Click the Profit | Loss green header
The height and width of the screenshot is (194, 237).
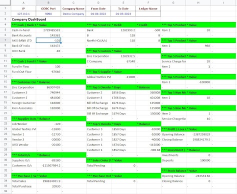(173, 129)
